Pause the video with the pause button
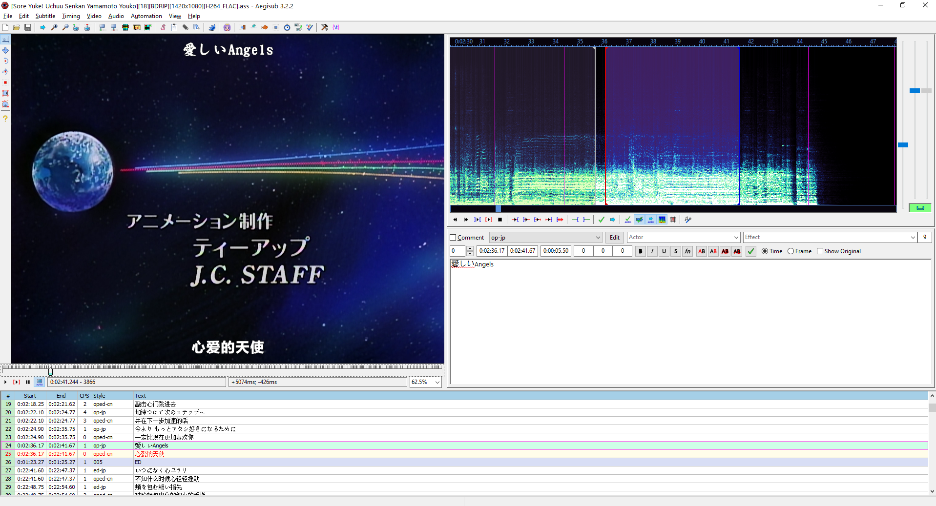936x506 pixels. pyautogui.click(x=28, y=382)
